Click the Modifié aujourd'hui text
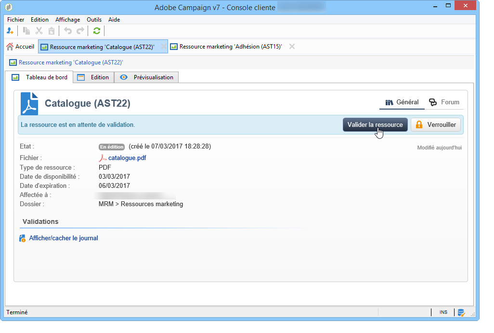Image resolution: width=494 pixels, height=333 pixels. point(440,148)
